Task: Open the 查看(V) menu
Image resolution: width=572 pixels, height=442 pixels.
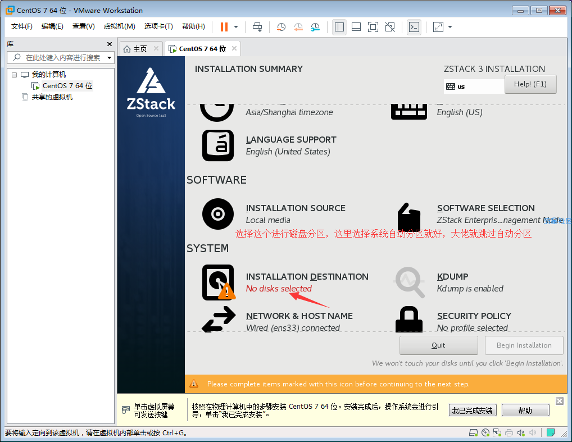Action: (84, 26)
